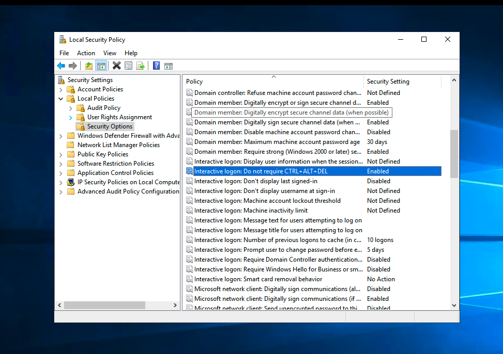Open the Action menu
This screenshot has height=354, width=503.
[x=86, y=53]
